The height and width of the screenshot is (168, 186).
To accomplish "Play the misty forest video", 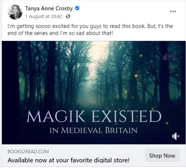I will pyautogui.click(x=94, y=93).
